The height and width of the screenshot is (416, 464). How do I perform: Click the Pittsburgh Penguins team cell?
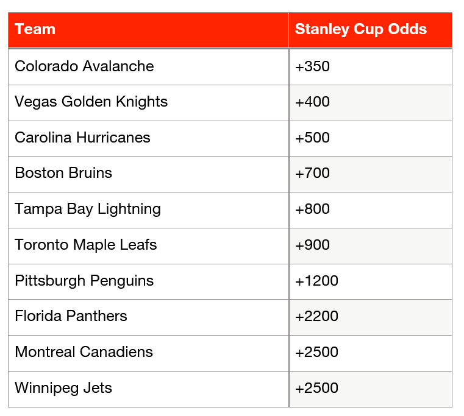point(84,281)
